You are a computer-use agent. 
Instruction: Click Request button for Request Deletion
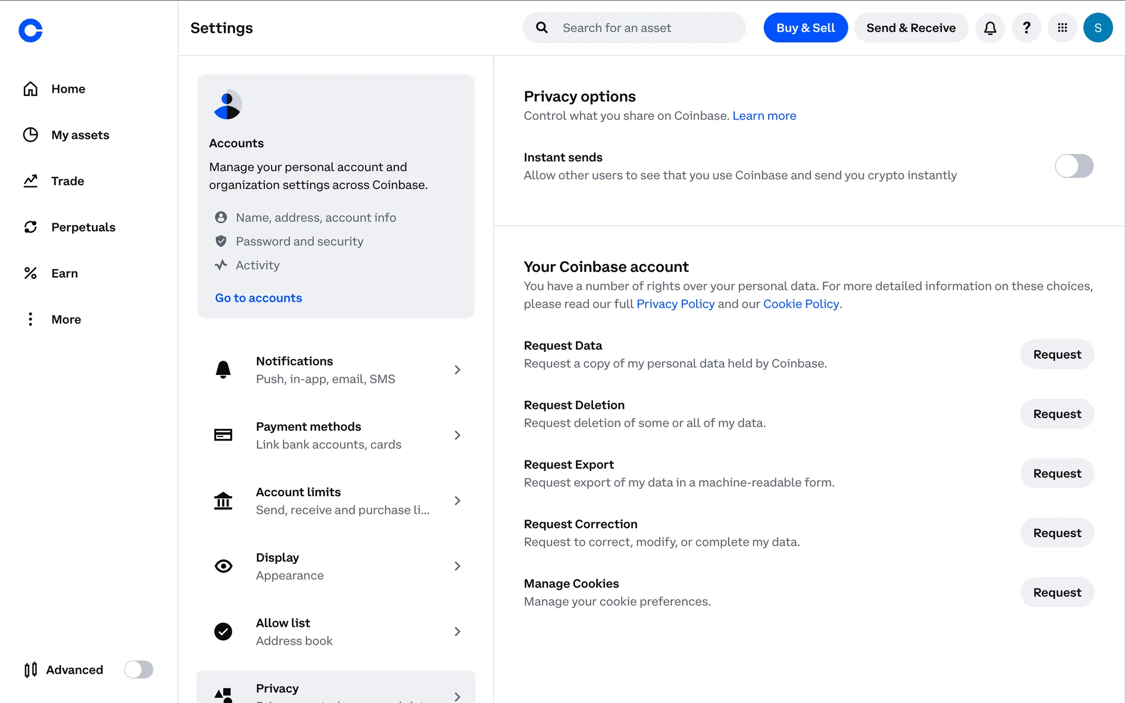pyautogui.click(x=1056, y=414)
